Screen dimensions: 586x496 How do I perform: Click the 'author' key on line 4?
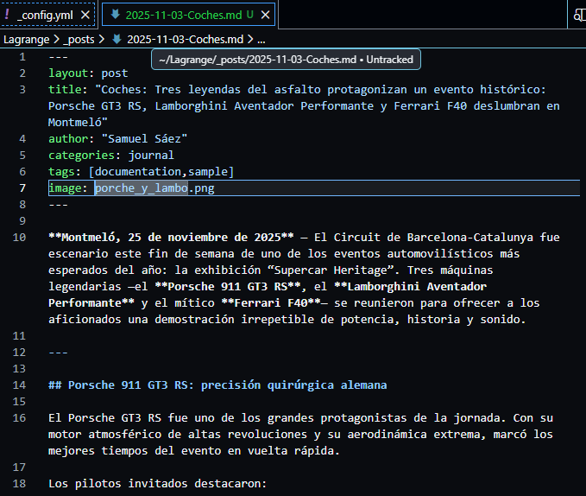tap(68, 139)
